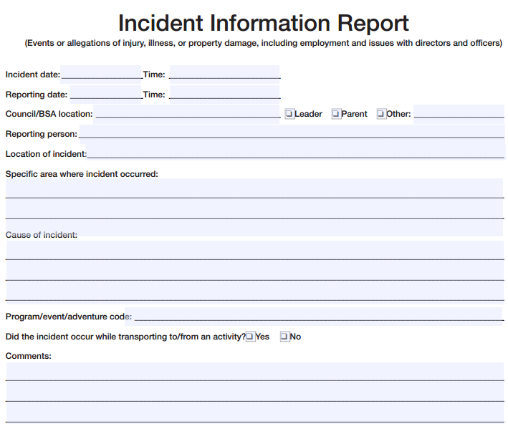Click the first Comments line
The width and height of the screenshot is (508, 424).
[x=254, y=372]
